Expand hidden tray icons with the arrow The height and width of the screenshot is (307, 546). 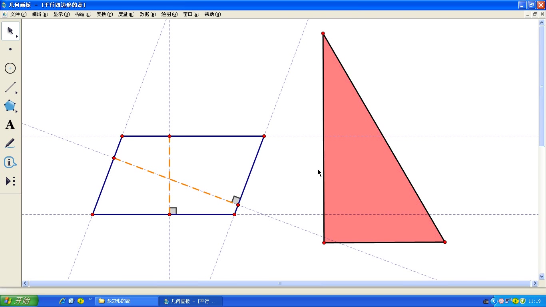(x=494, y=301)
